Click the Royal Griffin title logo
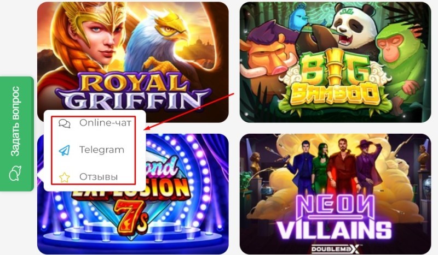This screenshot has width=438, height=255. coord(133,92)
